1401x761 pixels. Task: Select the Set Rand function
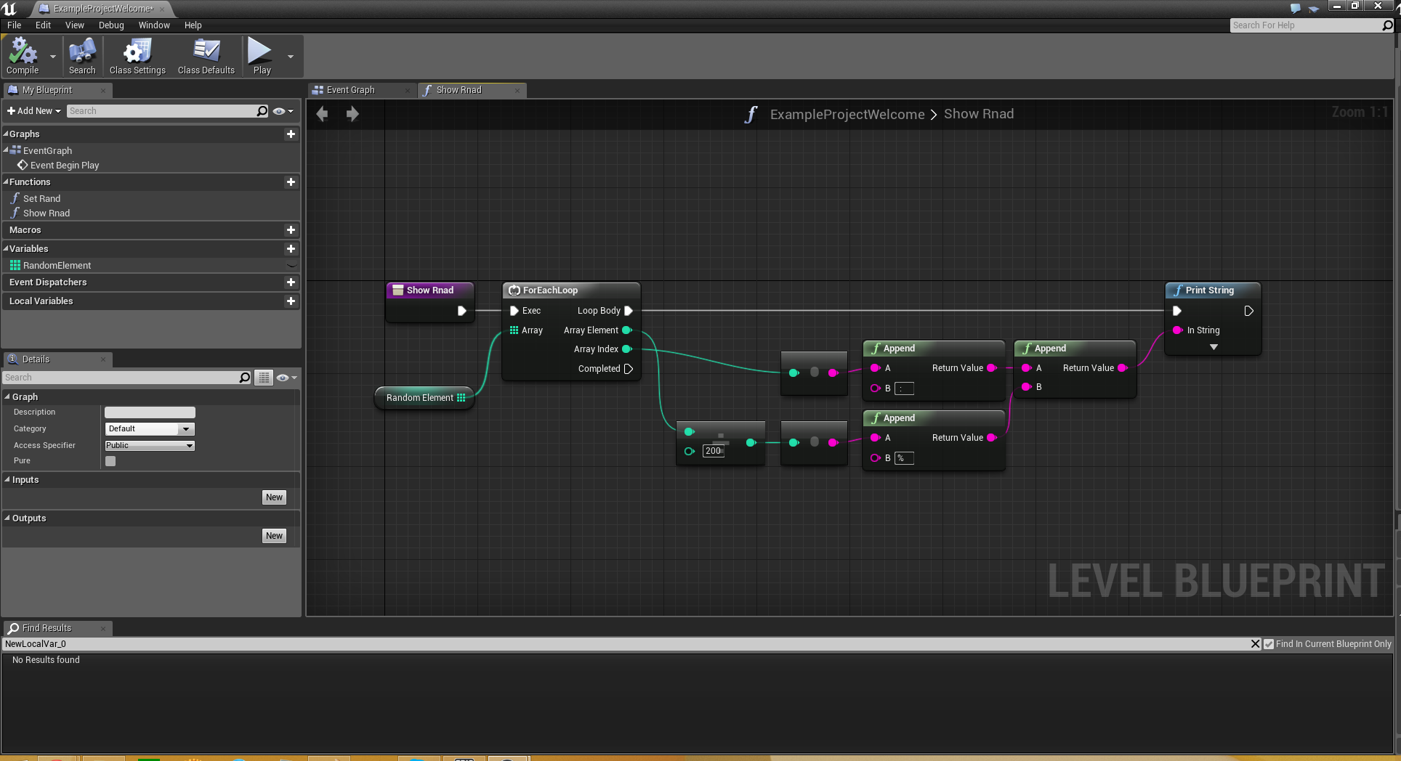(x=41, y=198)
